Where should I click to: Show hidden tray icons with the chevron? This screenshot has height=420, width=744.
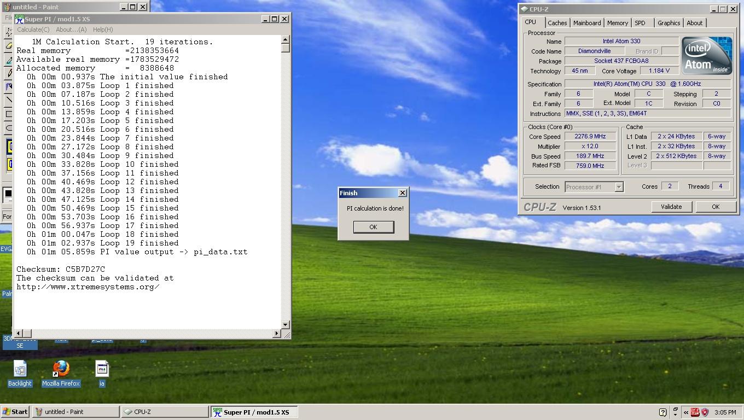(686, 412)
